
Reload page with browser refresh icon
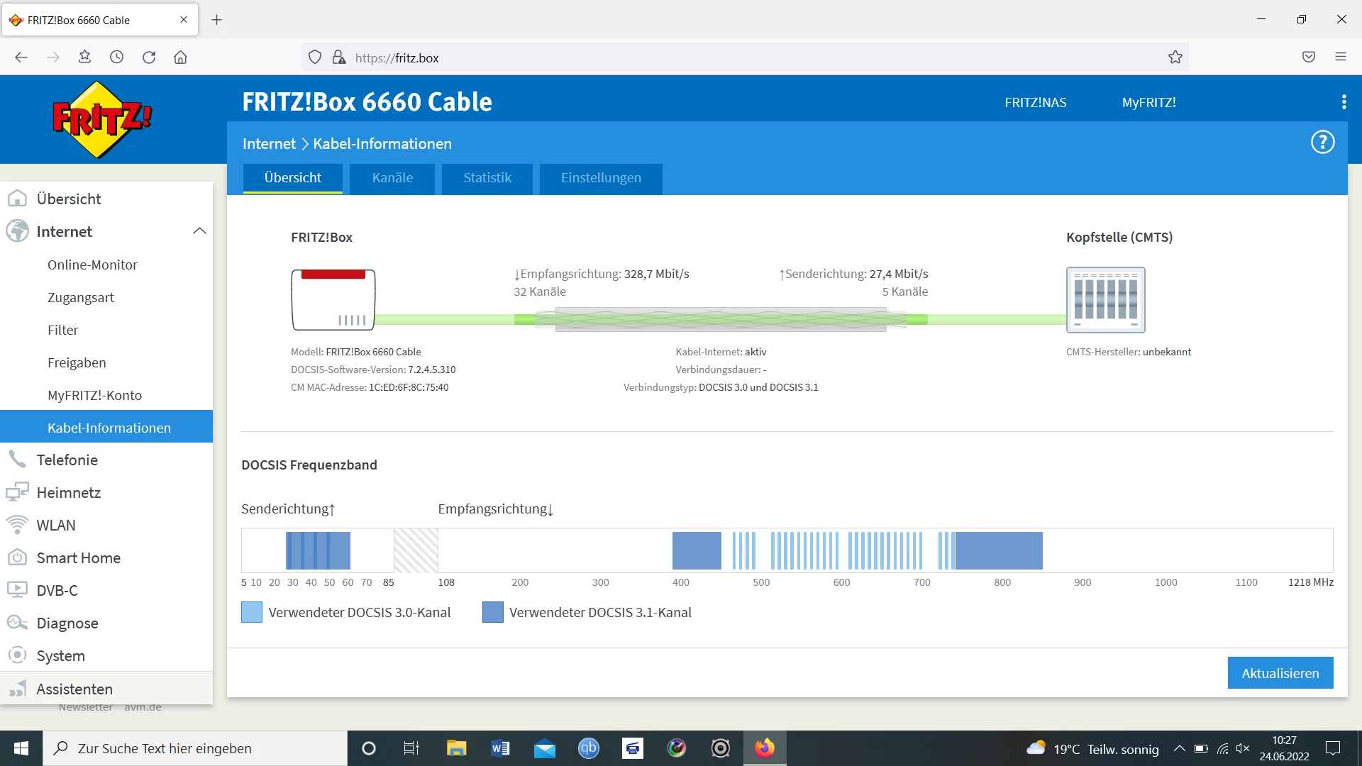pyautogui.click(x=149, y=57)
